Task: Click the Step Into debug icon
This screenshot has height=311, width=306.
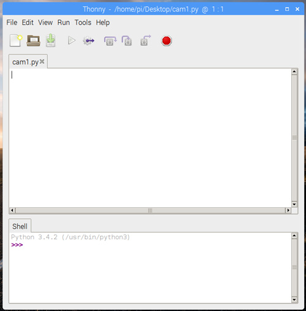Action: coord(127,40)
